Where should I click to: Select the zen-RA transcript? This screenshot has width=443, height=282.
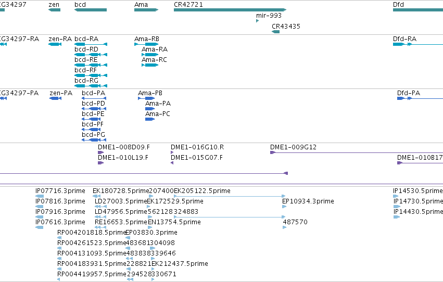click(x=55, y=44)
